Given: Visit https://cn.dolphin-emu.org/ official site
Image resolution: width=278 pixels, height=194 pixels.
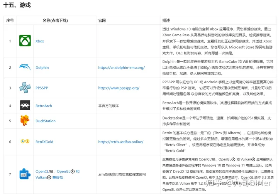Looking at the screenshot, I should click(x=122, y=67).
